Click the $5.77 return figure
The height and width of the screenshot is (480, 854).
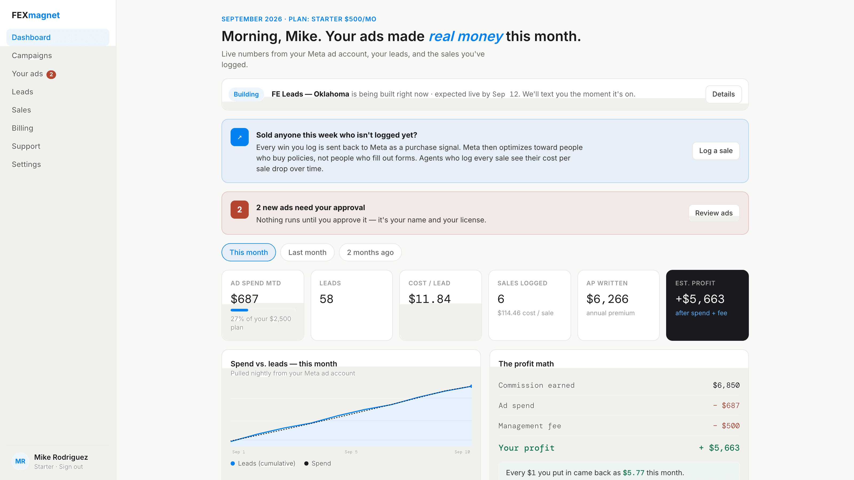(x=633, y=473)
